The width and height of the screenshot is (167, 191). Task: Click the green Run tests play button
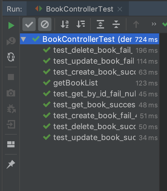click(11, 25)
